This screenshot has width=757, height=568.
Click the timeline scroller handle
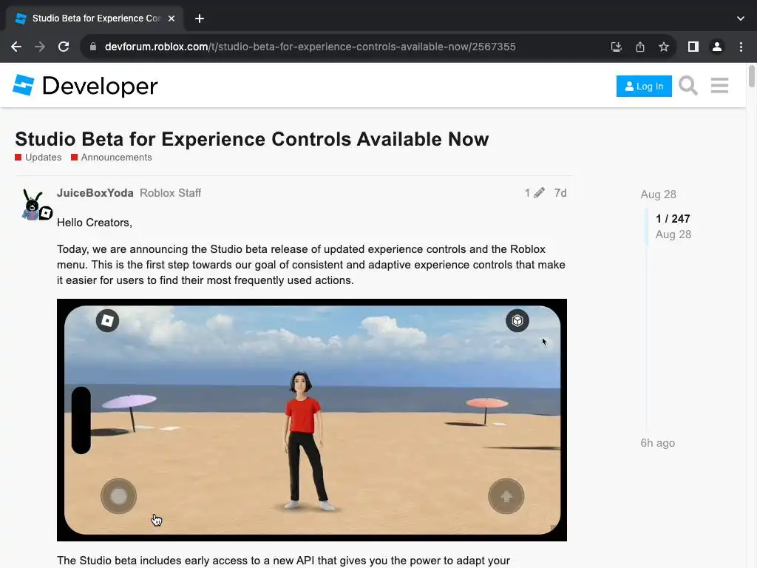[x=646, y=227]
